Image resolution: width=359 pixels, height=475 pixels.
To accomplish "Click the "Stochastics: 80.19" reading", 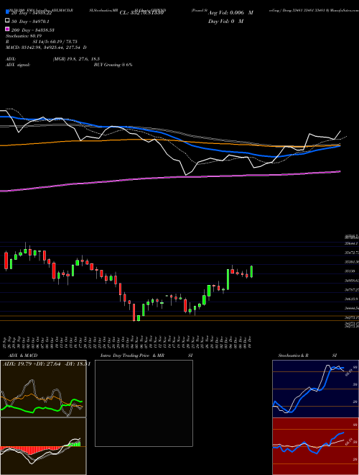I will coord(23,36).
